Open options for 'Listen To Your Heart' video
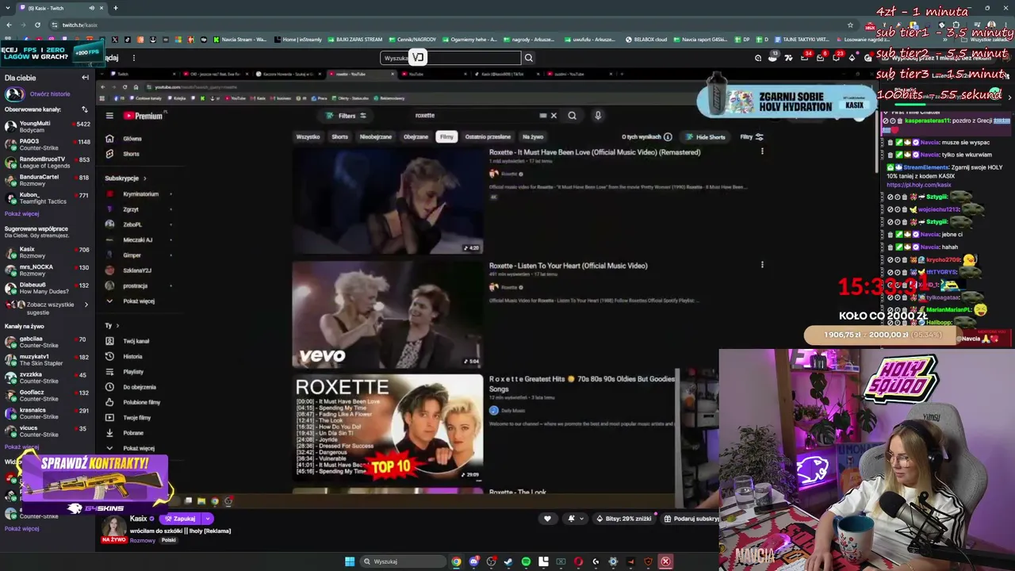The width and height of the screenshot is (1015, 571). pos(762,265)
